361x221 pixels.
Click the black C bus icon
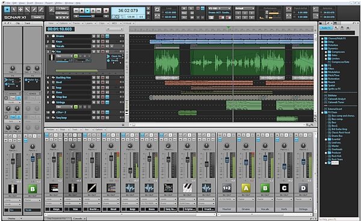click(284, 188)
